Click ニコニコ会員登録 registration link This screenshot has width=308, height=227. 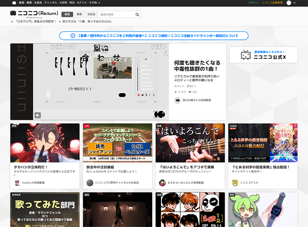pos(272,3)
